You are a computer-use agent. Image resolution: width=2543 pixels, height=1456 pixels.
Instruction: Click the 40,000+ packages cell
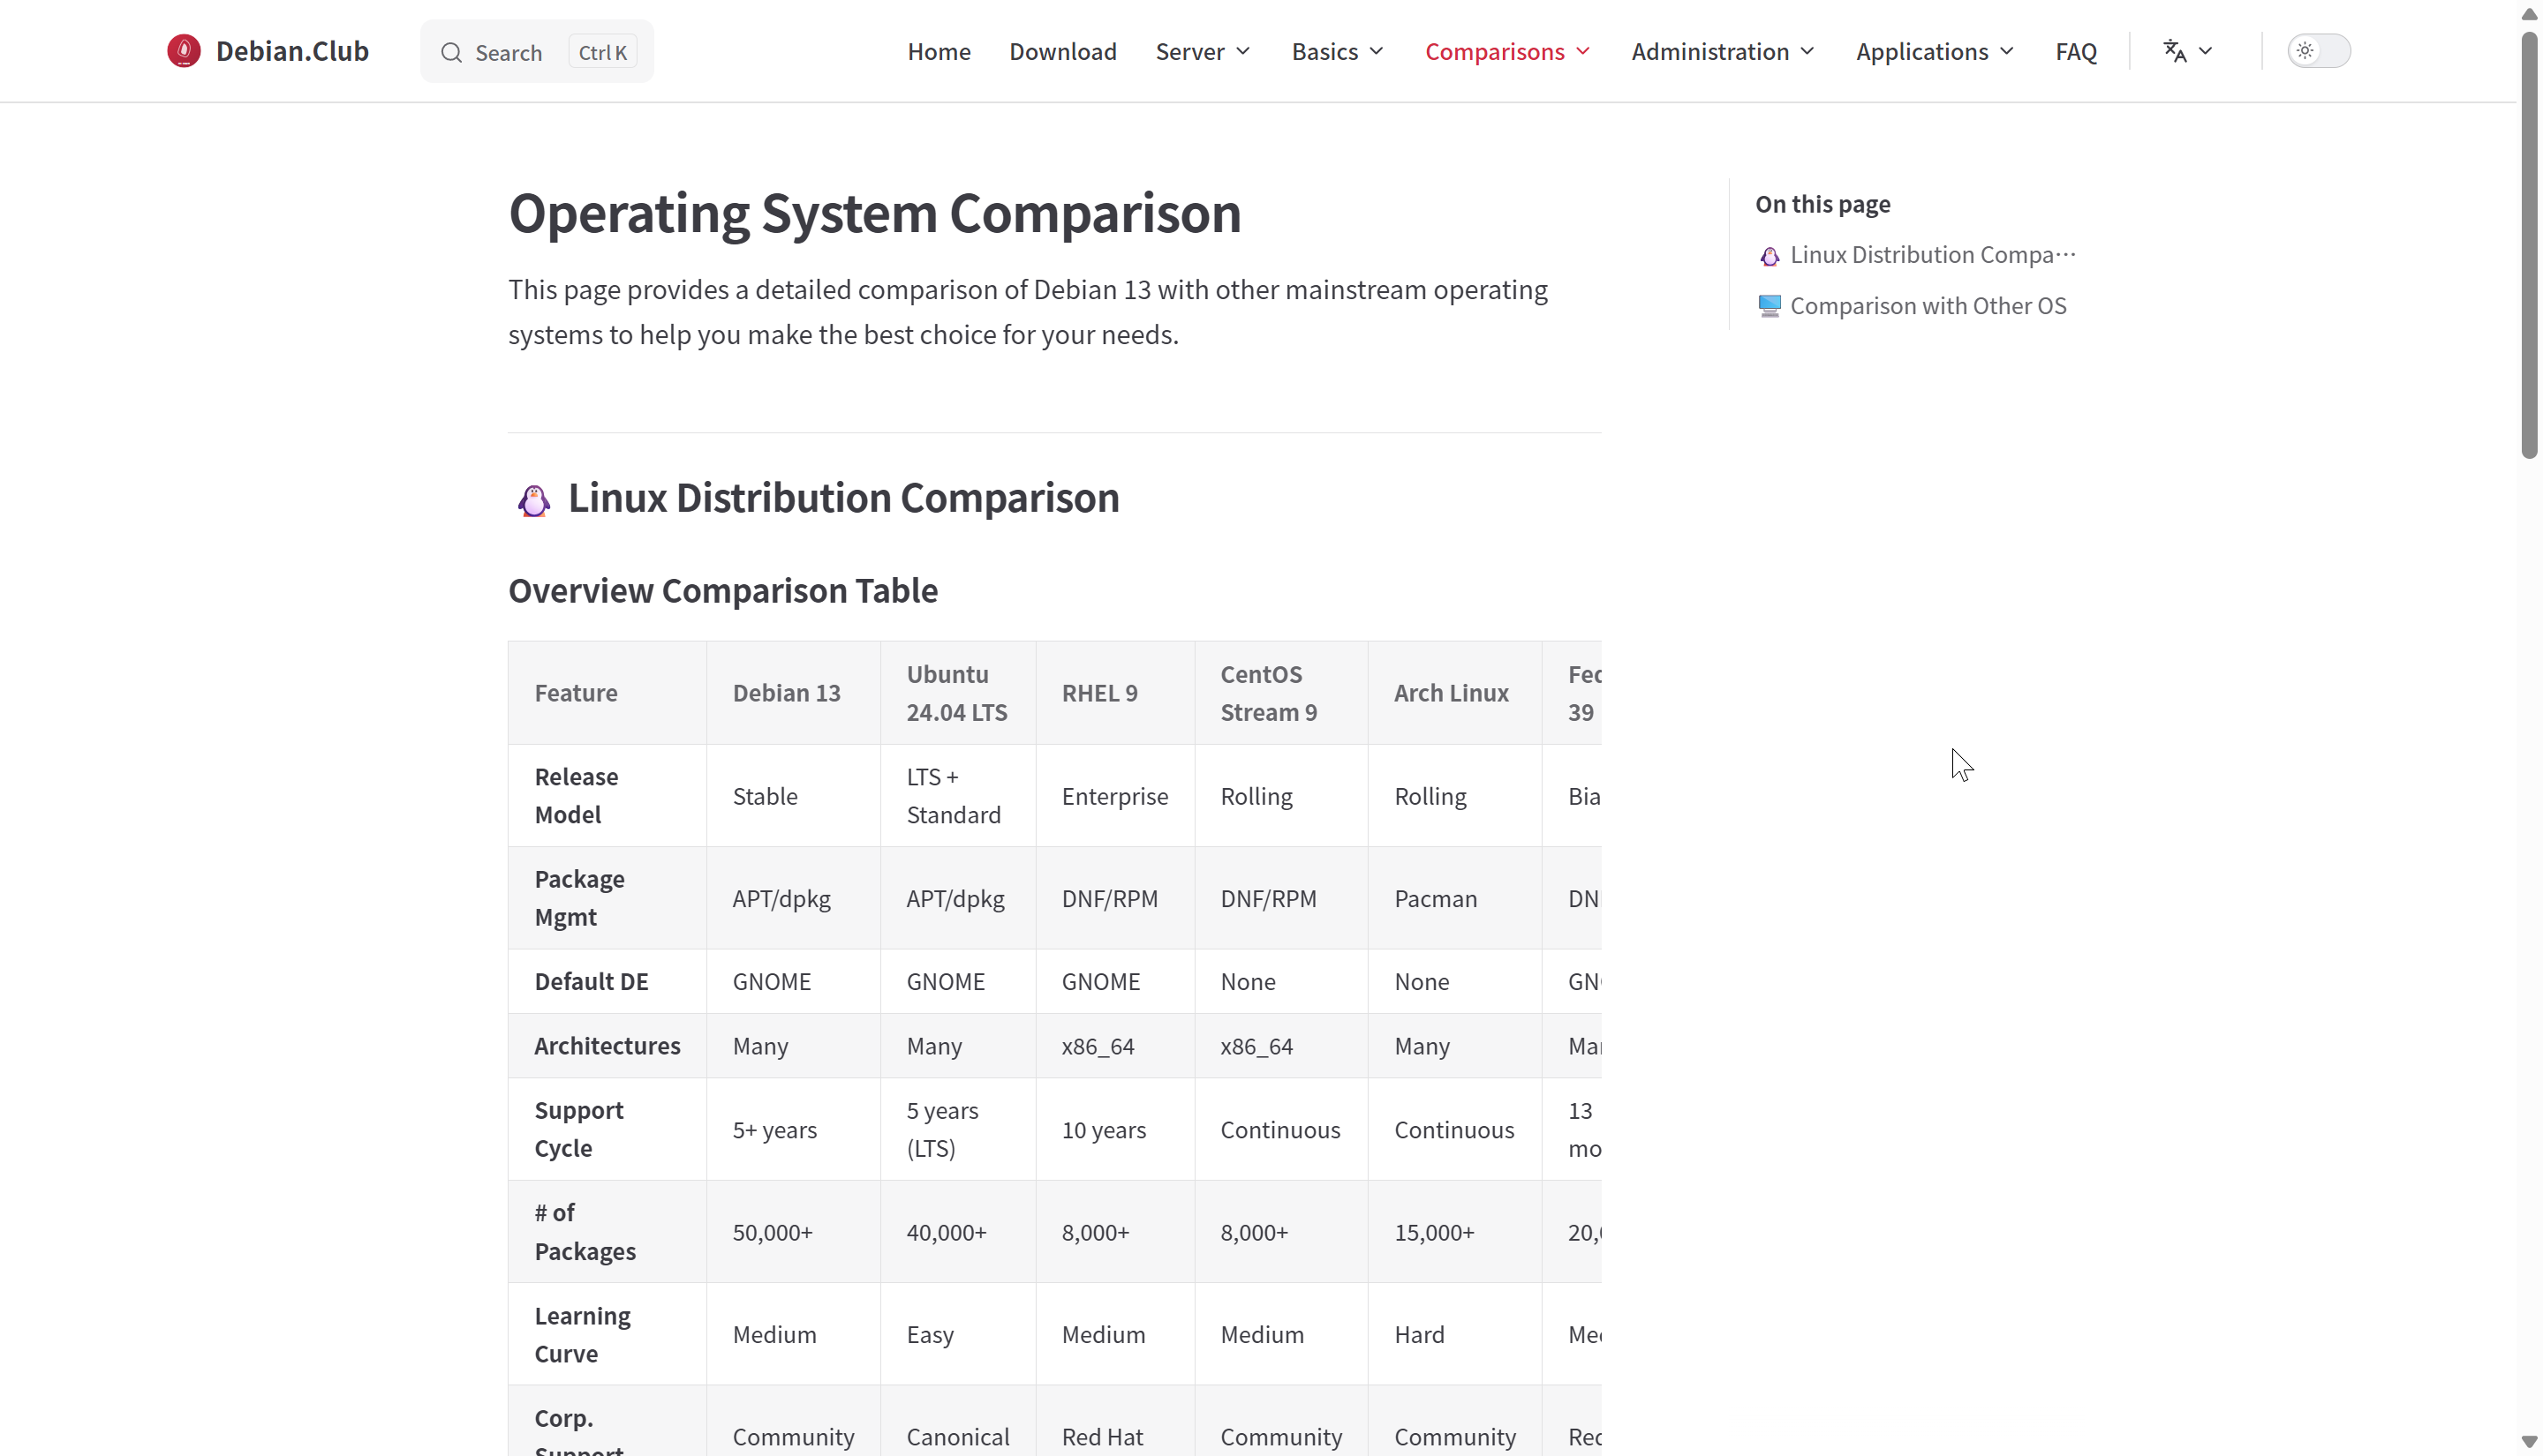957,1232
